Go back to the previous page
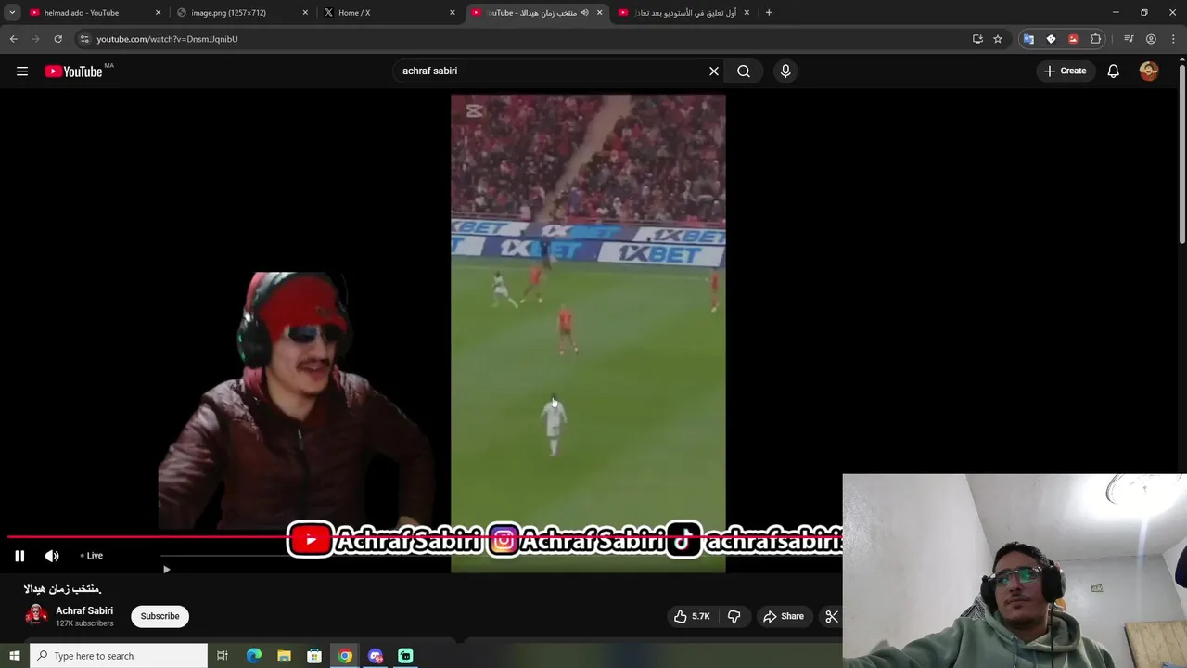This screenshot has width=1187, height=668. point(13,39)
